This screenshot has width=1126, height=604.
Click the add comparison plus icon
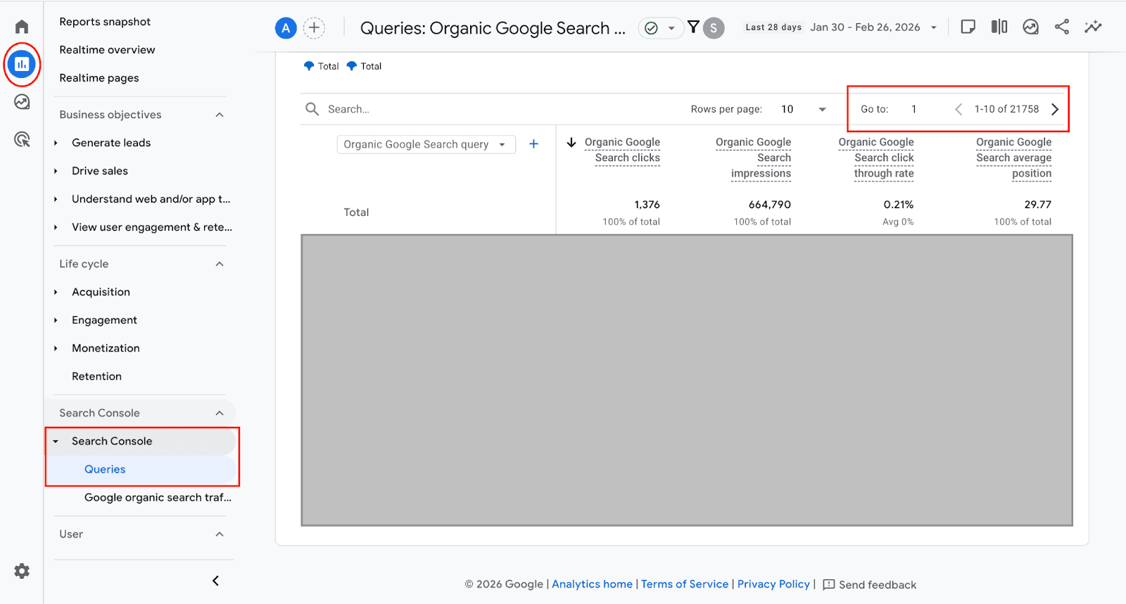pos(314,28)
